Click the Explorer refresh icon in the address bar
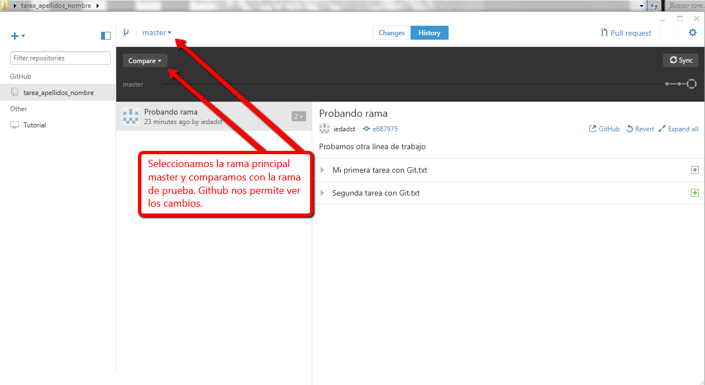 pos(654,6)
